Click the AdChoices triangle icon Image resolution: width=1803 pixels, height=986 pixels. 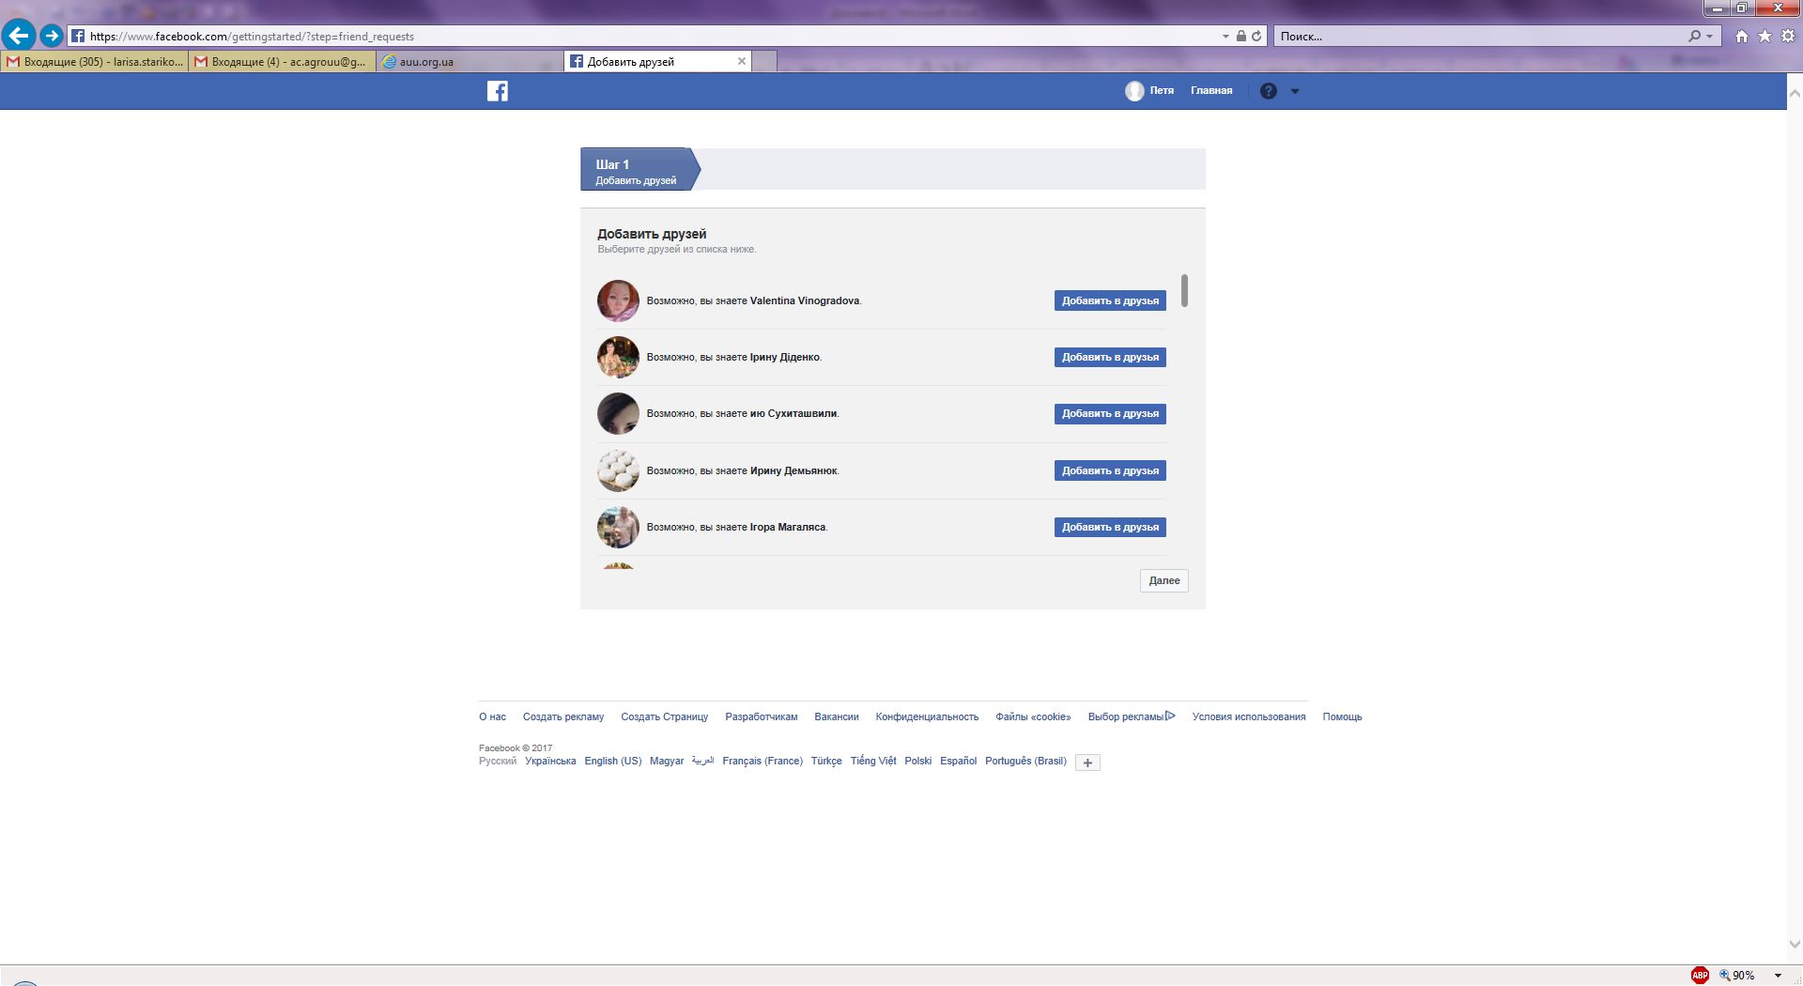[x=1170, y=716]
